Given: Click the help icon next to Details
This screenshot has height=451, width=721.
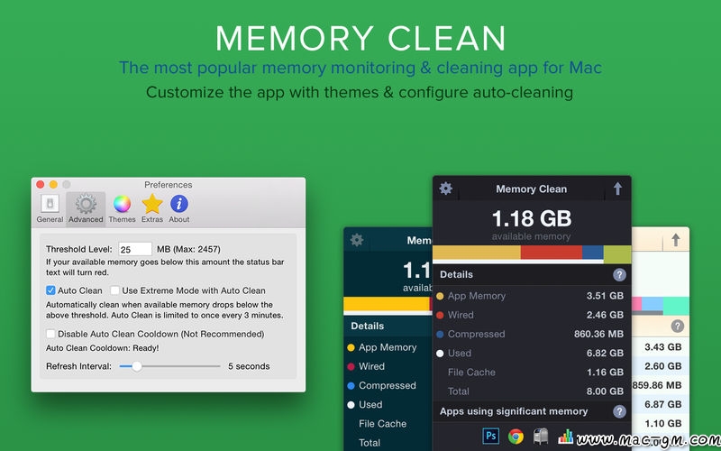Looking at the screenshot, I should coord(619,275).
